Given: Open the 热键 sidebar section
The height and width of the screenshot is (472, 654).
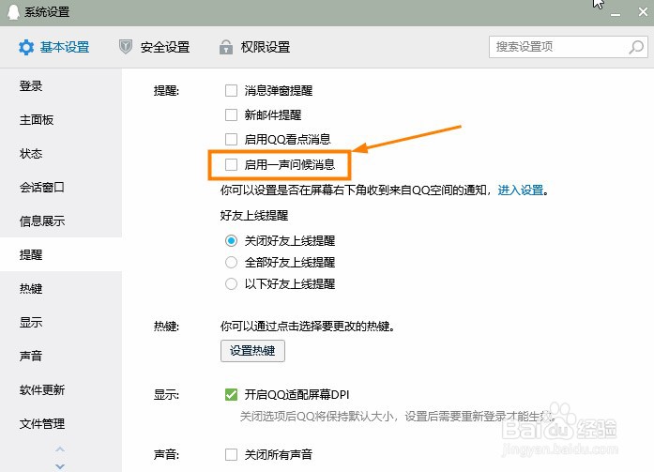Looking at the screenshot, I should coord(61,288).
